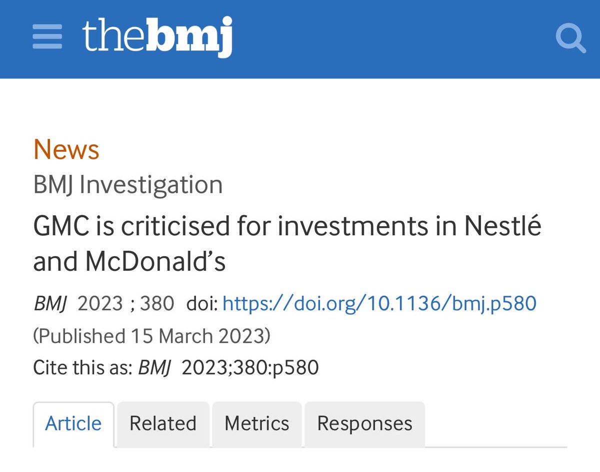Click the citation reference 2023;380:p580
Viewport: 600px width, 472px height.
(x=250, y=368)
